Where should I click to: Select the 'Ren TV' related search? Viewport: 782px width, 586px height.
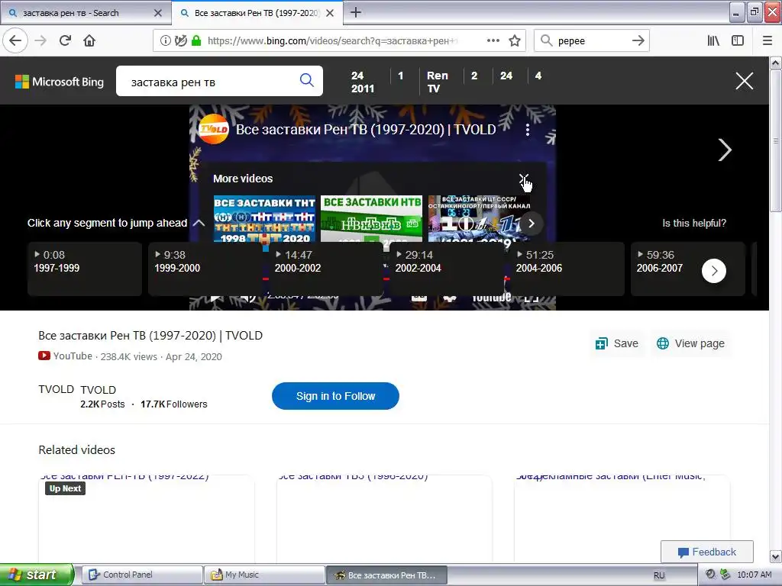click(x=437, y=82)
